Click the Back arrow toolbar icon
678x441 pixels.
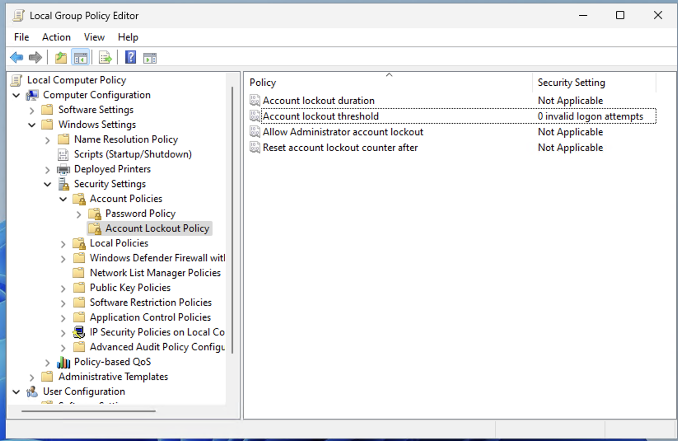[x=16, y=58]
